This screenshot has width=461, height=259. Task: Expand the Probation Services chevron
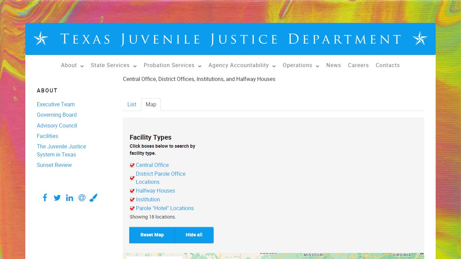[200, 66]
